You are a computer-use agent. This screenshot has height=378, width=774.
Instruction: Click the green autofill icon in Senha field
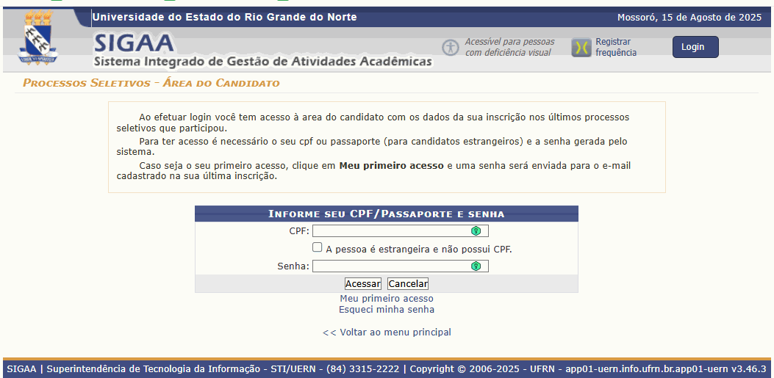[x=476, y=266]
